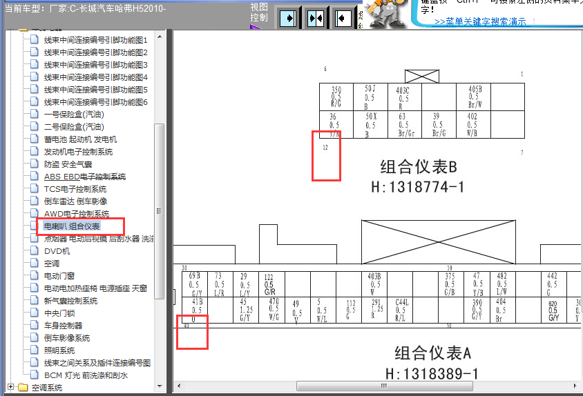Screen dimensions: 583x396
Task: Open 线束中间连接编号引脚功能图6
Action: (x=95, y=102)
